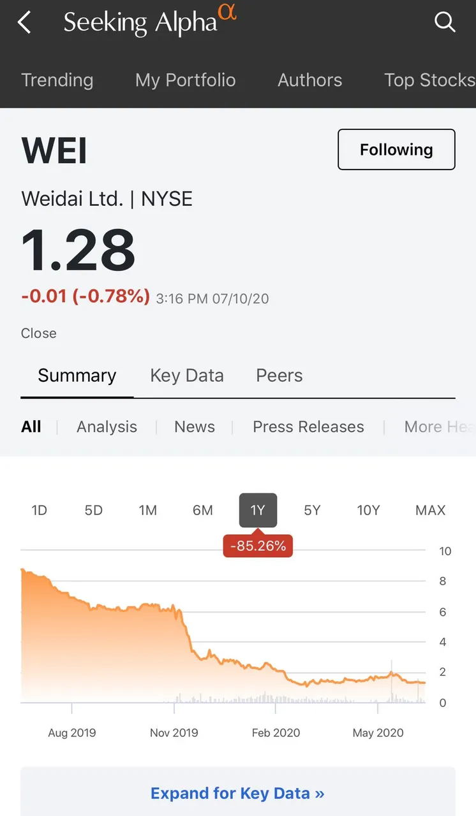The height and width of the screenshot is (816, 476).
Task: Toggle the Following button for WEI
Action: (396, 150)
